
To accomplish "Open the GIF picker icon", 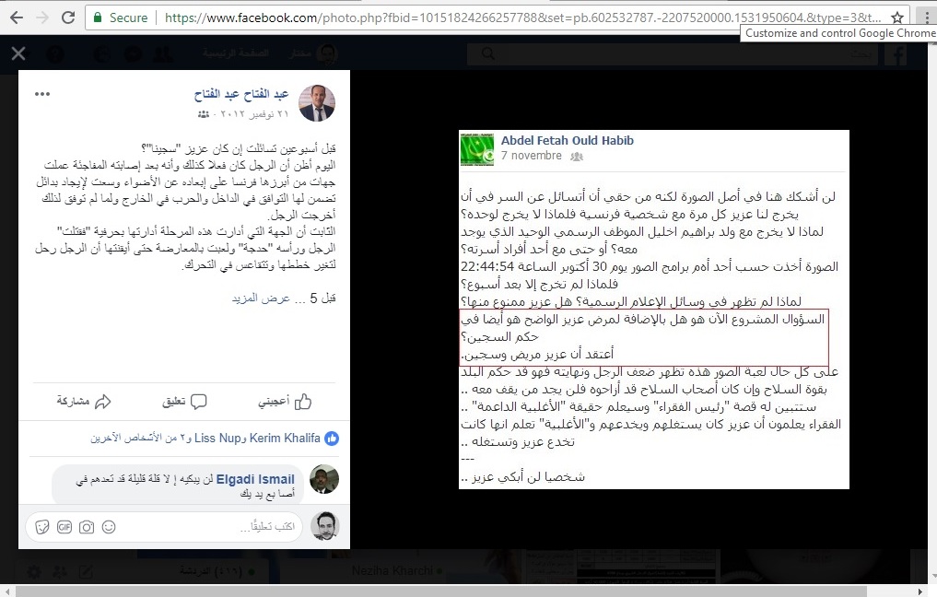I will 64,526.
